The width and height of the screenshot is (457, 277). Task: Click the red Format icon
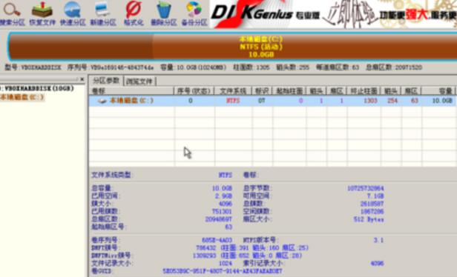pyautogui.click(x=134, y=13)
